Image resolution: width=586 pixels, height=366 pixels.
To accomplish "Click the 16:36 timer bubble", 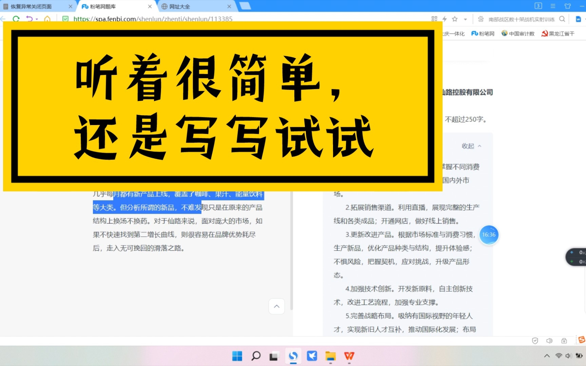I will [x=489, y=235].
